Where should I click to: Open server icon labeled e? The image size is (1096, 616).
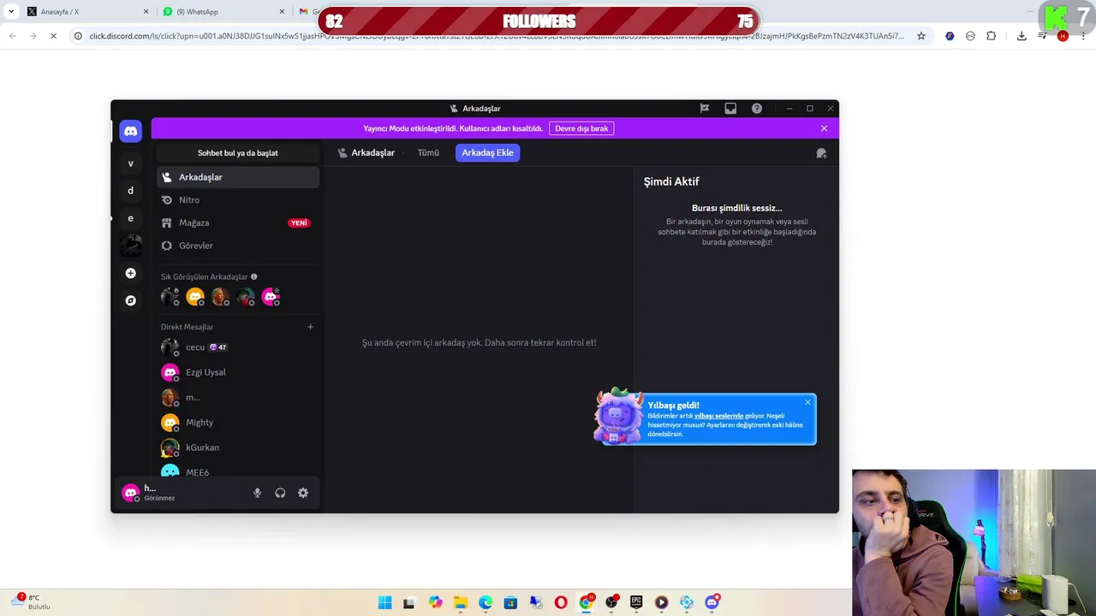[130, 218]
